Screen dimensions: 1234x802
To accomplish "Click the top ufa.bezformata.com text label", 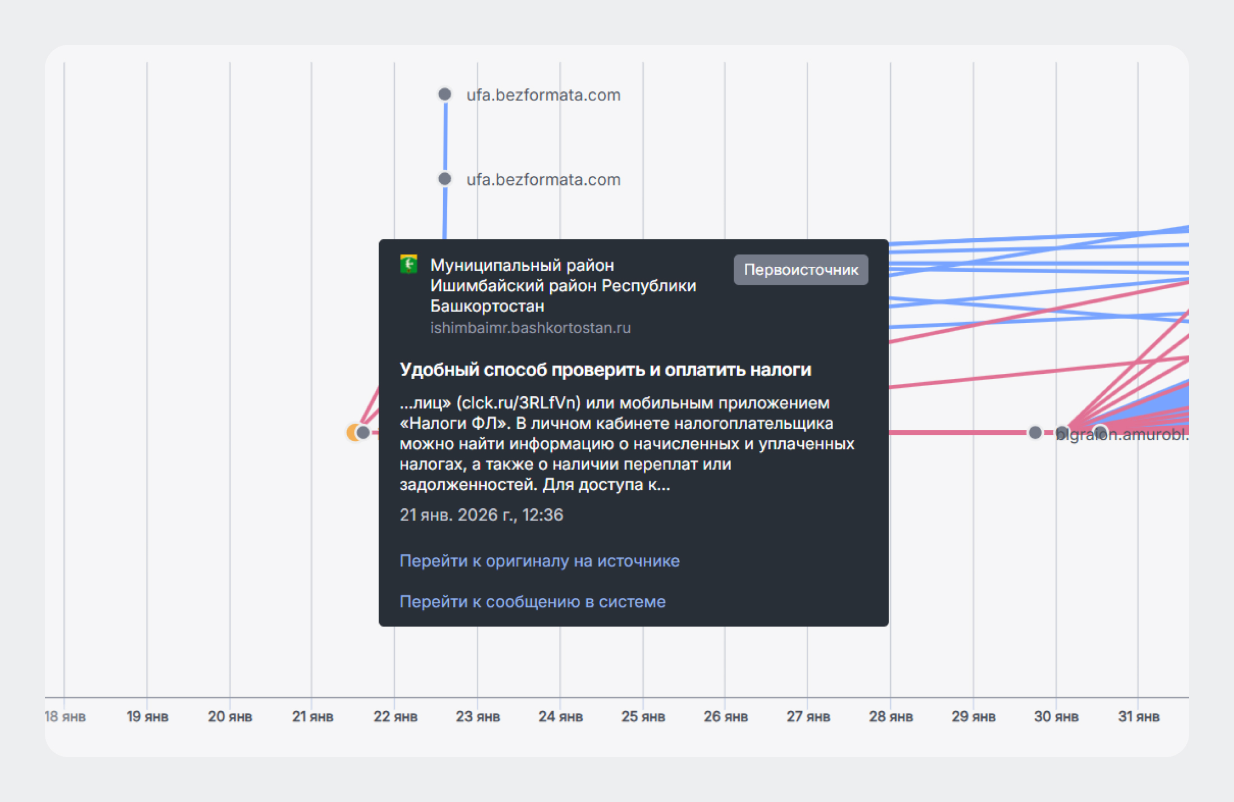I will (x=544, y=95).
